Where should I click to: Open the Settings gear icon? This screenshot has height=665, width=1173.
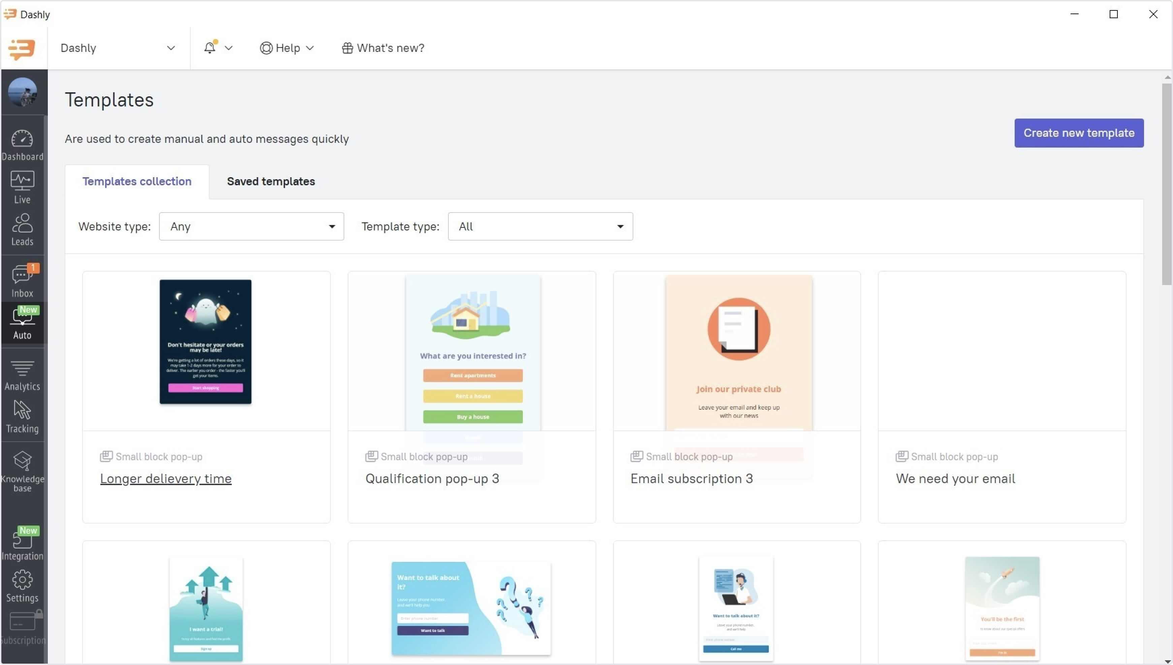[22, 586]
